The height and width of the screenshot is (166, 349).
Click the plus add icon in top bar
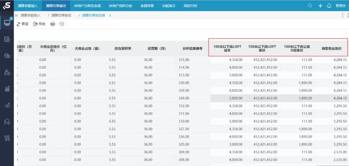[x=320, y=6]
